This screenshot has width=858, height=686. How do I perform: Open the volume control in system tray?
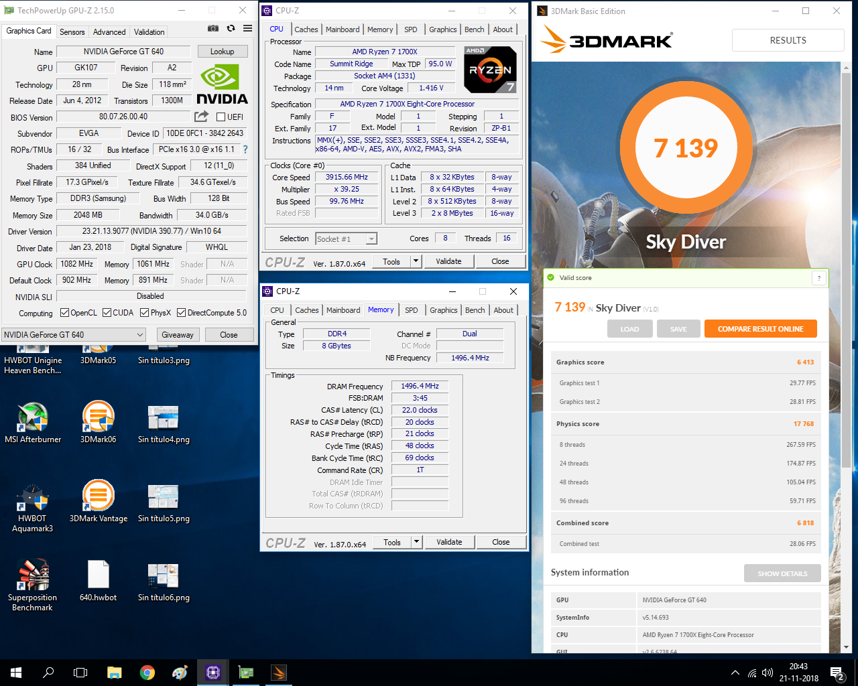pyautogui.click(x=768, y=673)
